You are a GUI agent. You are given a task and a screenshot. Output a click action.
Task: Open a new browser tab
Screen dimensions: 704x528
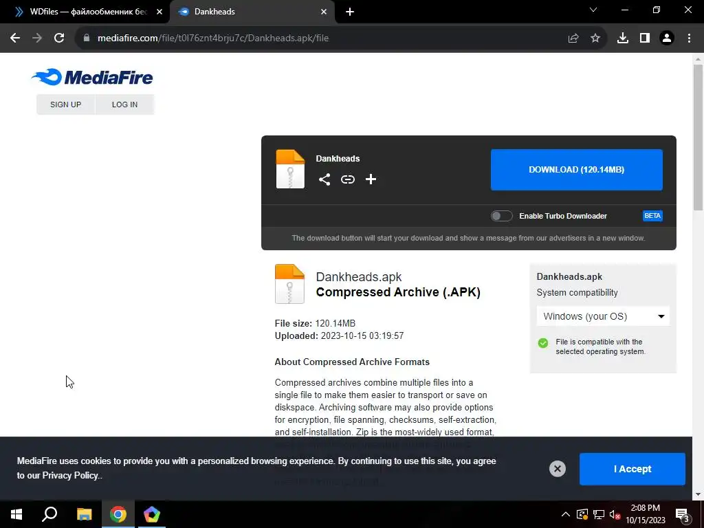click(x=350, y=12)
